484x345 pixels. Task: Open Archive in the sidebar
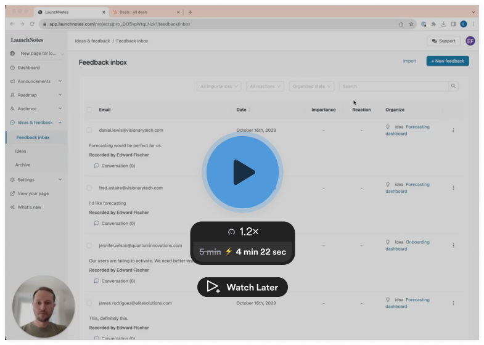[23, 164]
